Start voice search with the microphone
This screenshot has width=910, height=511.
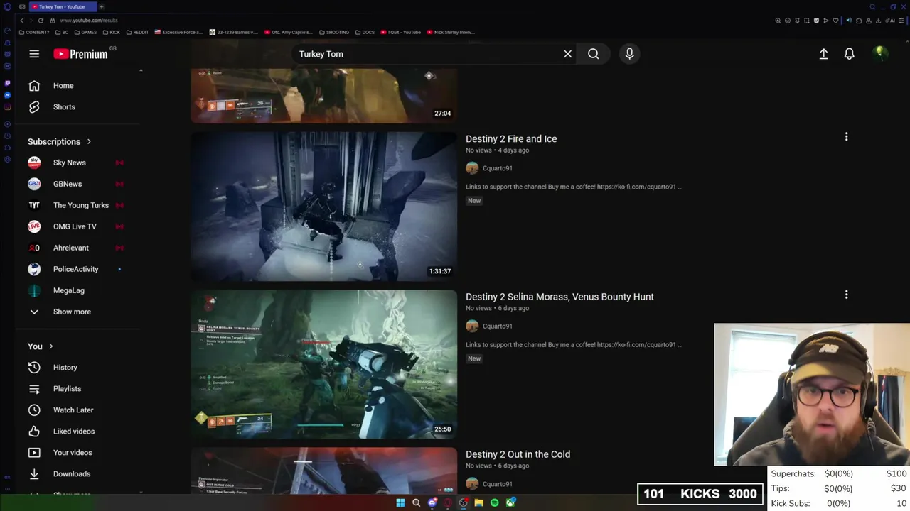point(629,54)
